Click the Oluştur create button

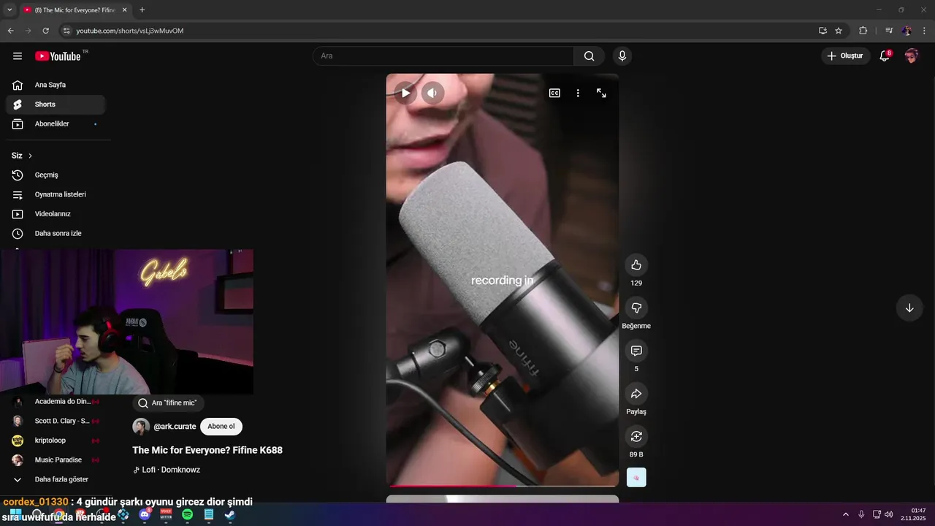click(x=845, y=56)
